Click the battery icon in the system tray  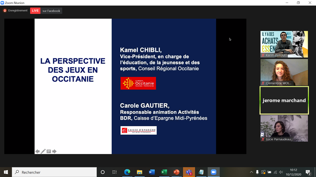[x=269, y=172]
